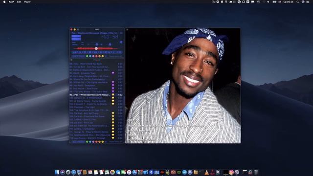This screenshot has height=176, width=313.
Task: Open the Player menu
Action: [27, 2]
